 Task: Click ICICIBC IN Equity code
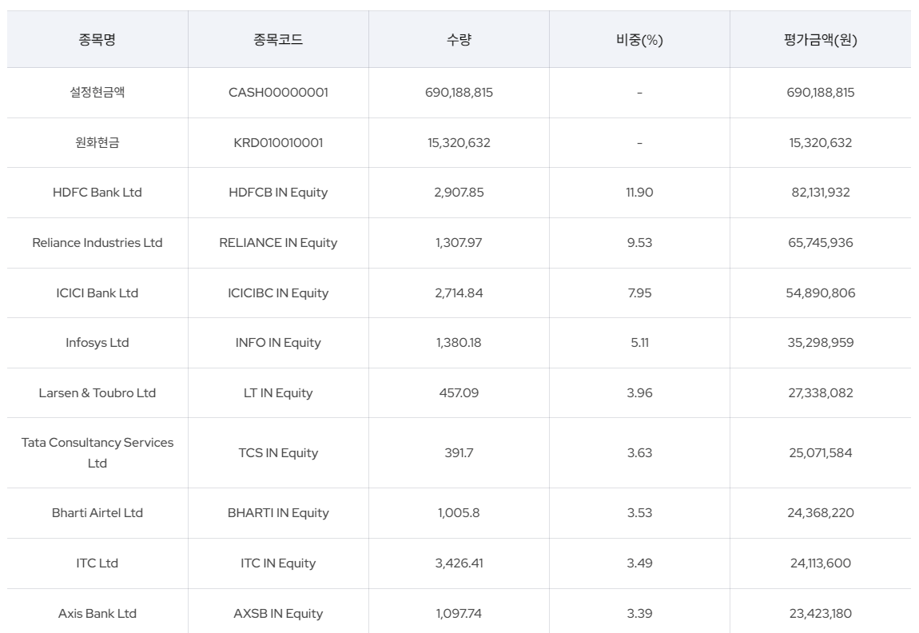point(278,293)
